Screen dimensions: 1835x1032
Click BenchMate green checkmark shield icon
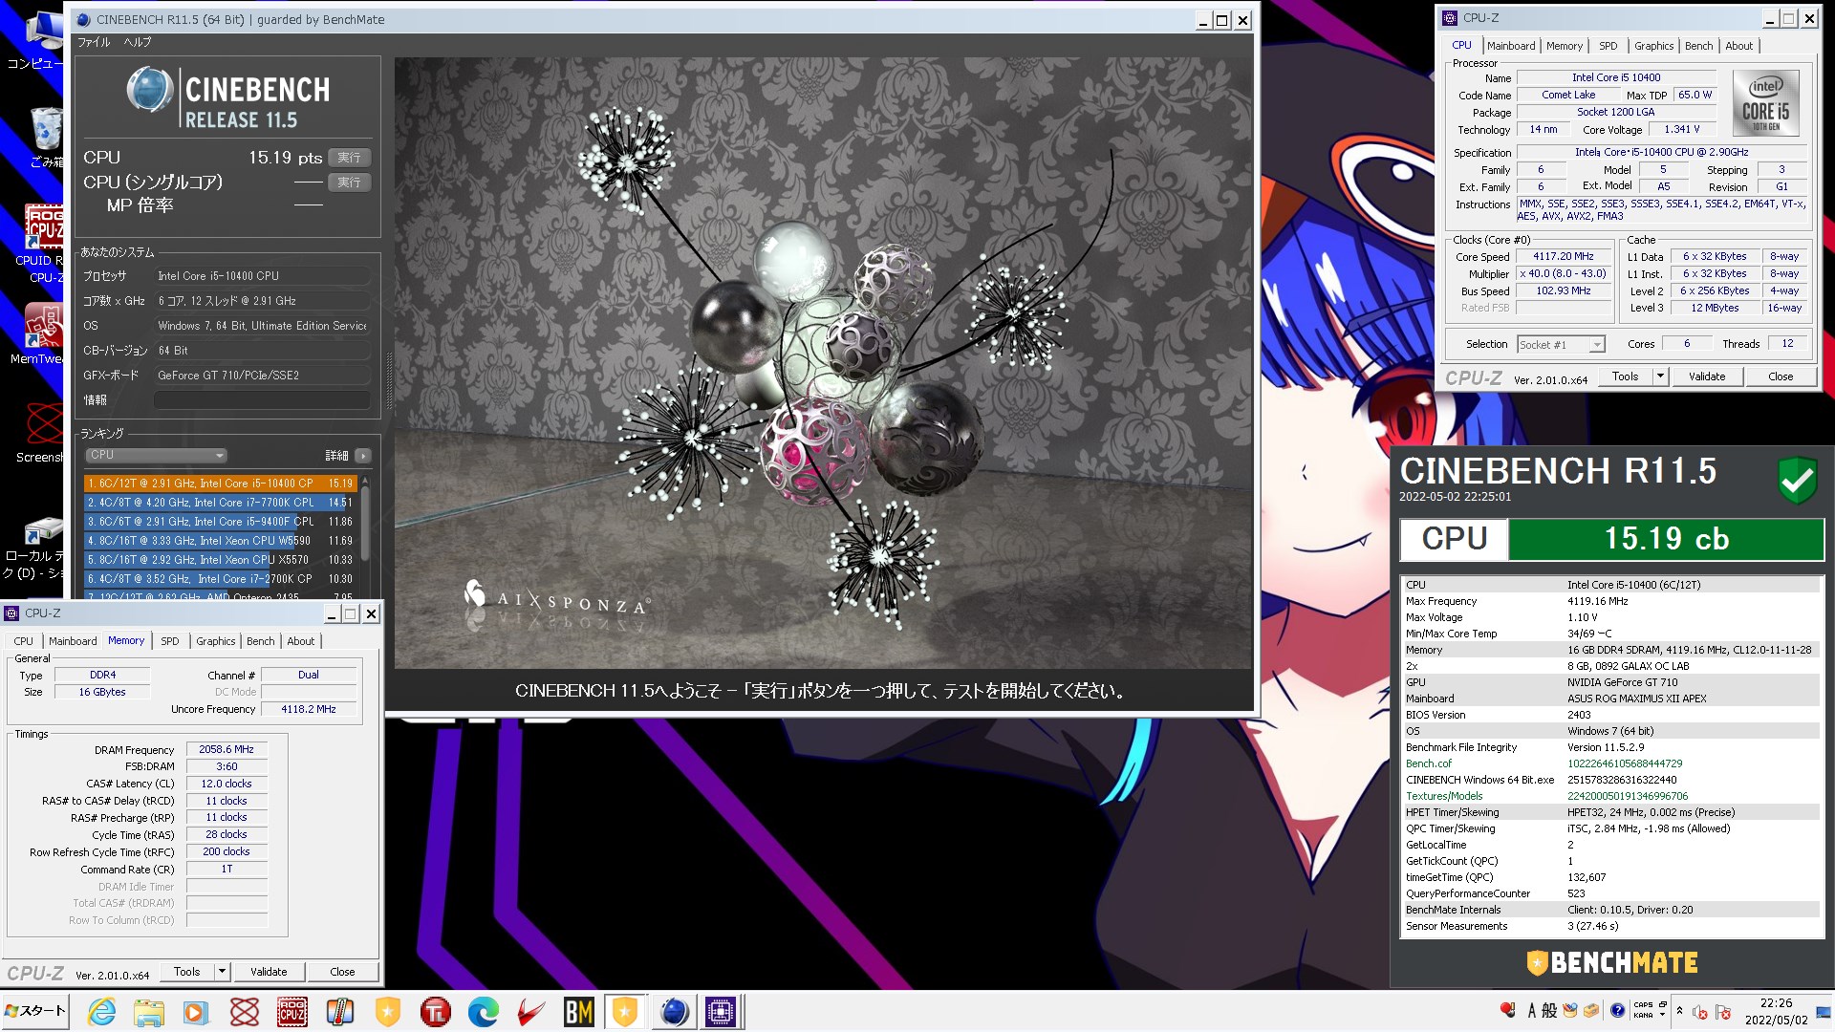tap(1798, 480)
